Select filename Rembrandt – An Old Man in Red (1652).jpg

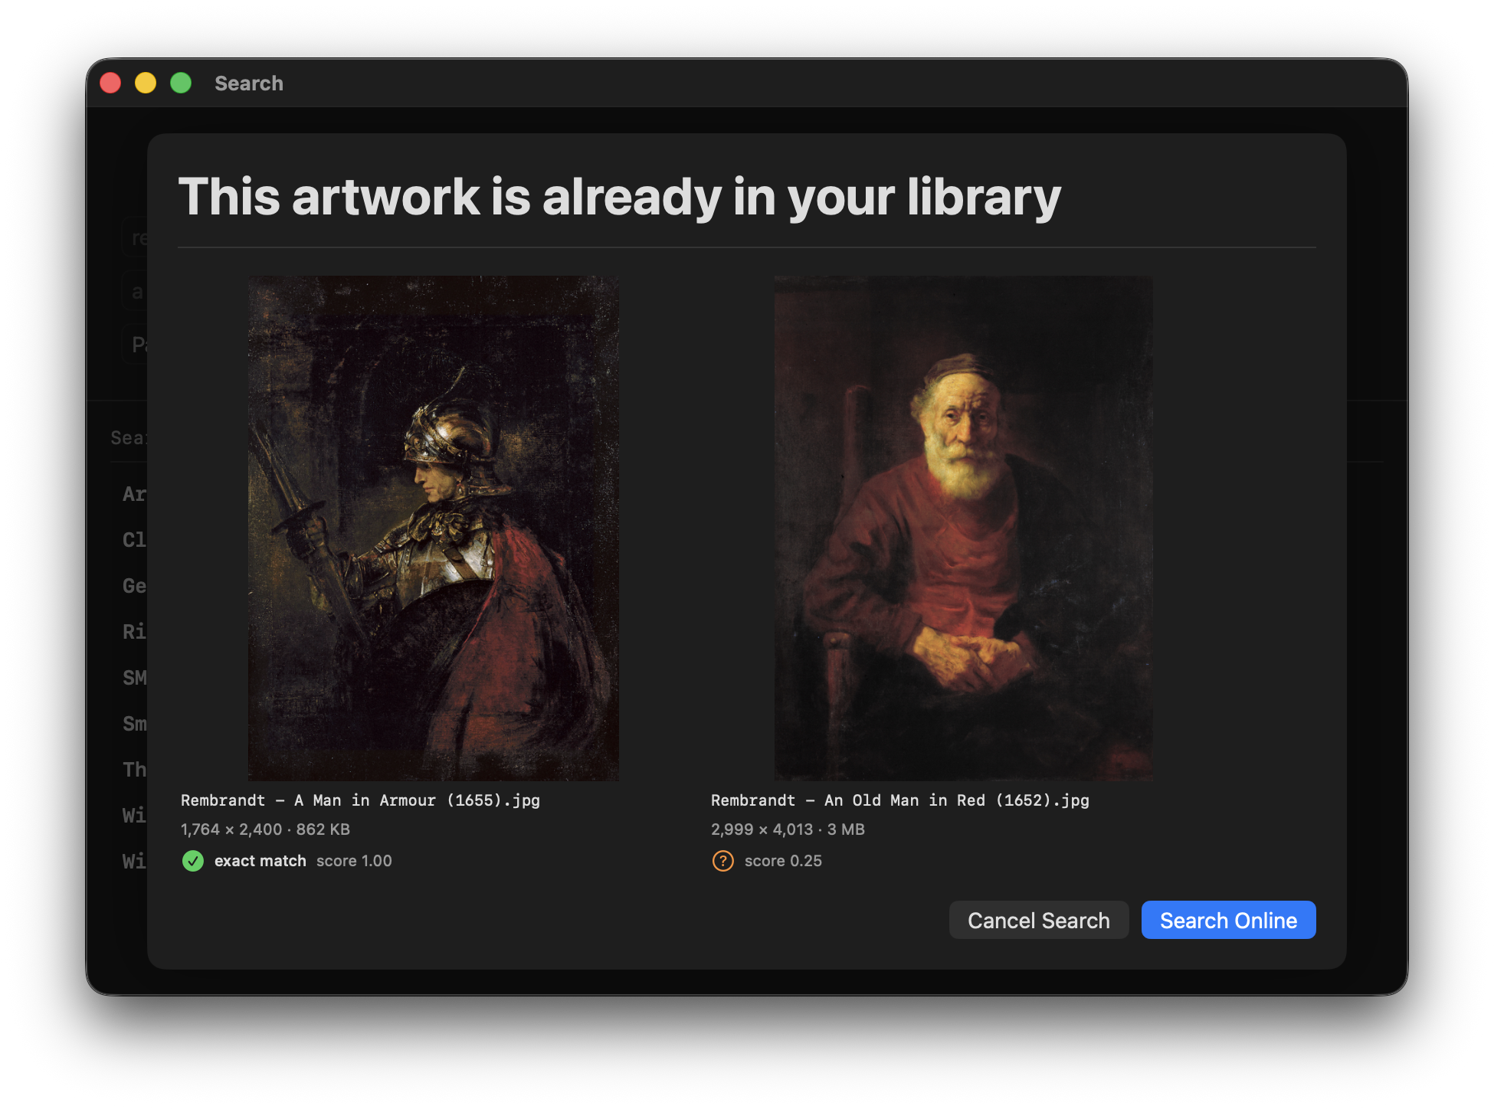pyautogui.click(x=900, y=800)
